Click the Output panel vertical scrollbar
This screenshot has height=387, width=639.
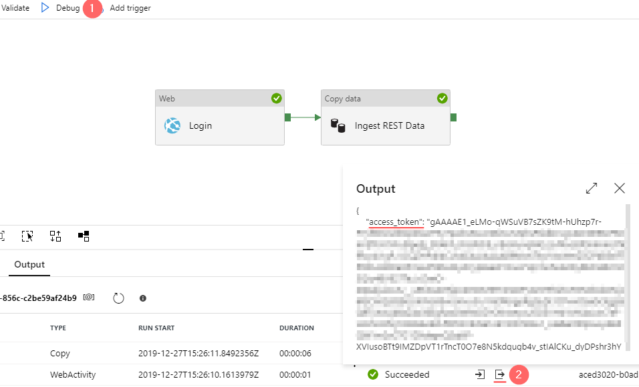click(628, 277)
